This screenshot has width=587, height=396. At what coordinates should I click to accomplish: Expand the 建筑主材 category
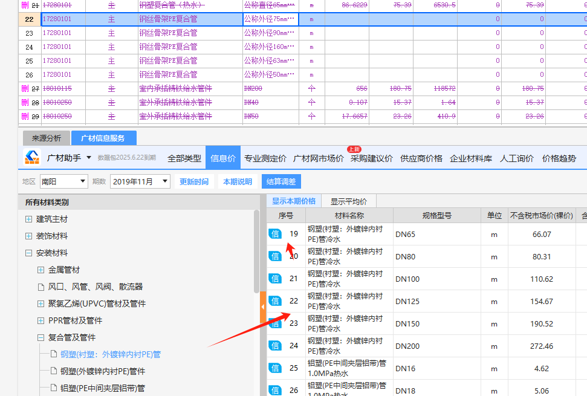pos(28,219)
